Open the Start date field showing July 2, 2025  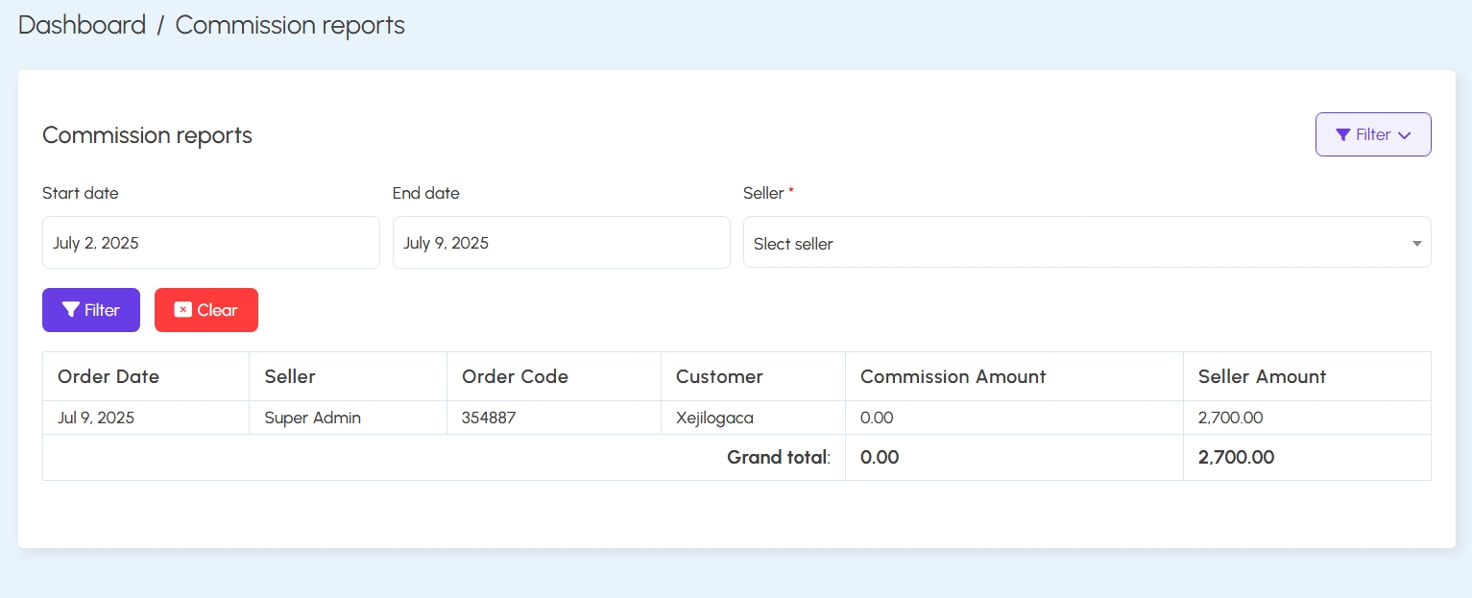(x=211, y=242)
